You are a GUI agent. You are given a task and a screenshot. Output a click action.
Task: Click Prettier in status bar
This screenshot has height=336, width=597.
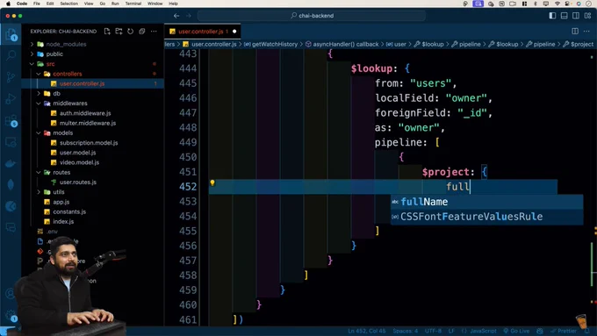tap(564, 331)
